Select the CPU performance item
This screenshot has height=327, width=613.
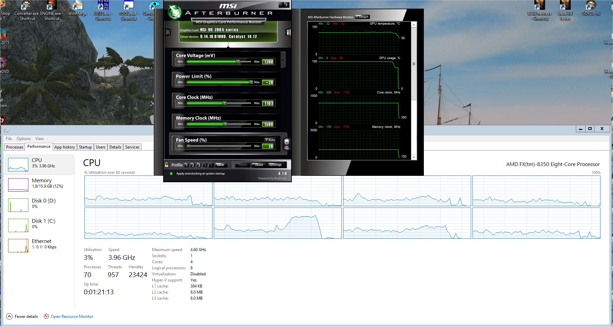point(39,164)
